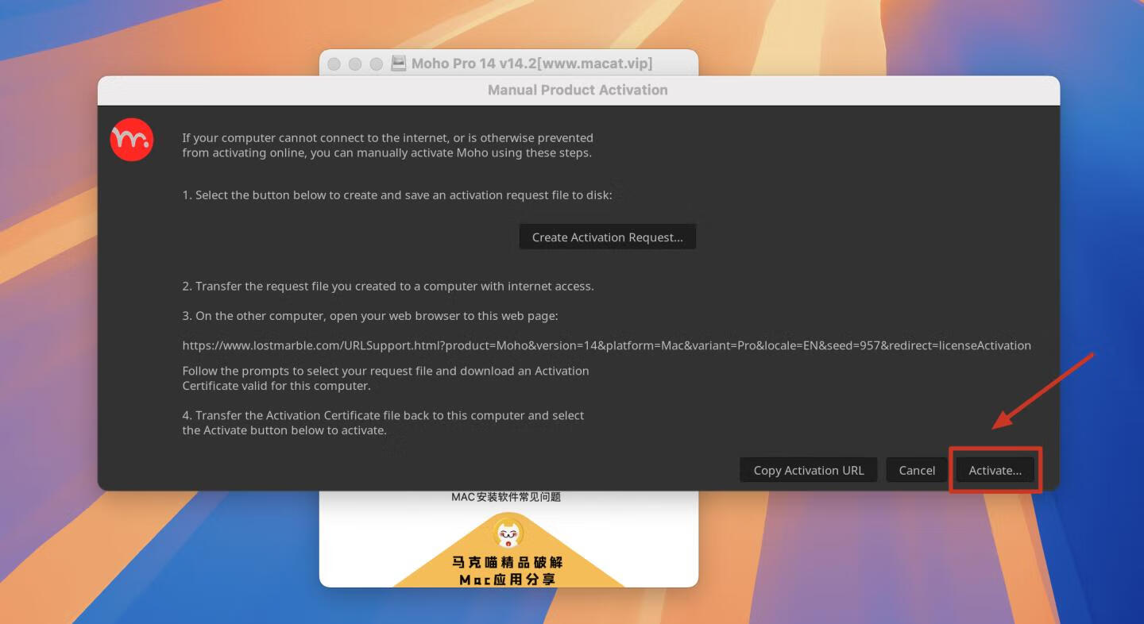Copy the activation URL
The height and width of the screenshot is (624, 1144).
[x=808, y=470]
